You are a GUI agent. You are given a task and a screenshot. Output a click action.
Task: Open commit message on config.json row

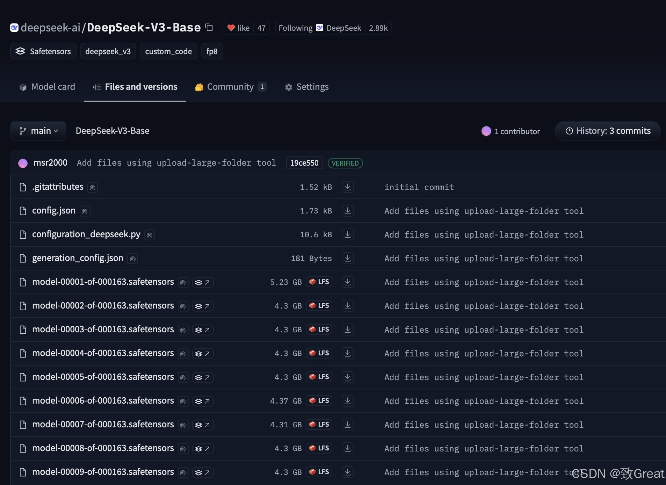484,211
